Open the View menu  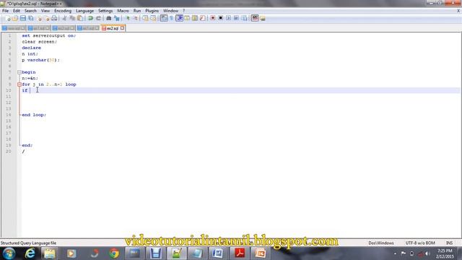point(45,11)
